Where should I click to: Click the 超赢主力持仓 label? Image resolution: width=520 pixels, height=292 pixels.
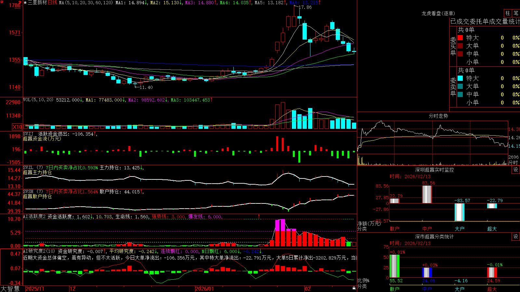pos(37,172)
